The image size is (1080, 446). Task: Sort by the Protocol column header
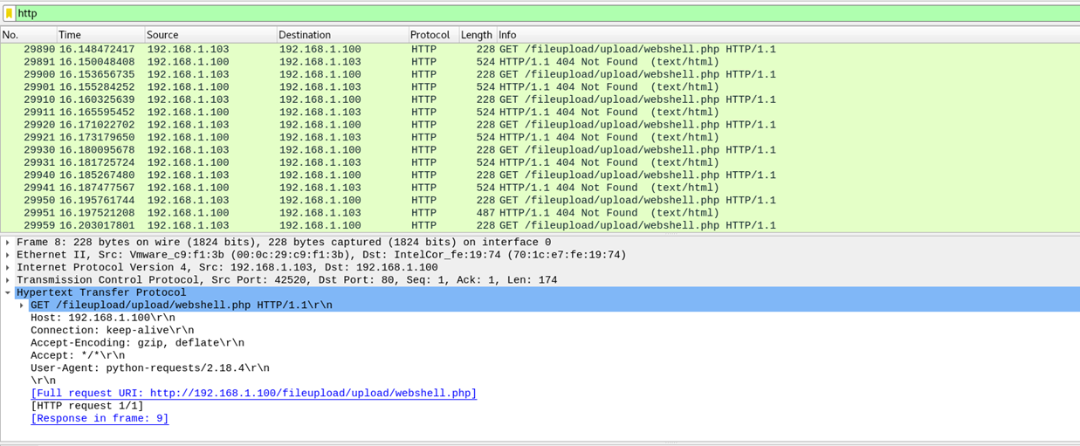433,35
